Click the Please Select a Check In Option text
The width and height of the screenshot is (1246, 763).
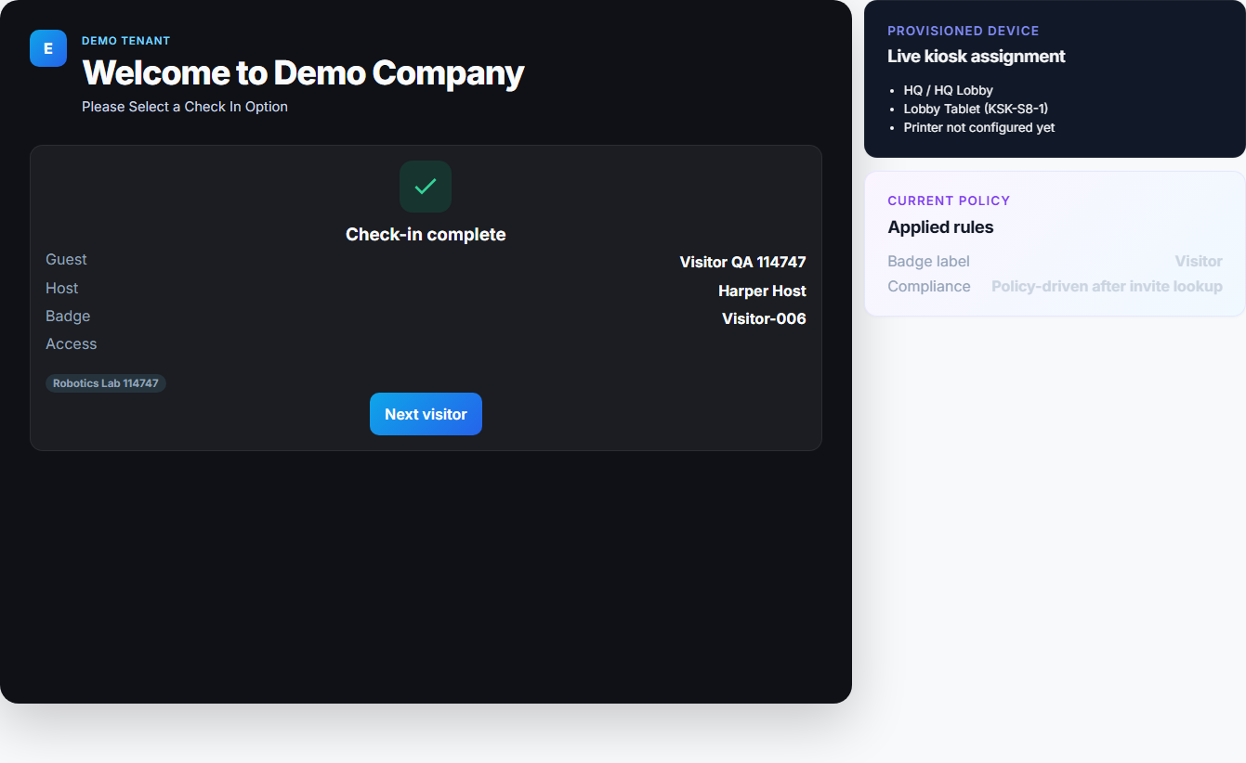(x=185, y=107)
